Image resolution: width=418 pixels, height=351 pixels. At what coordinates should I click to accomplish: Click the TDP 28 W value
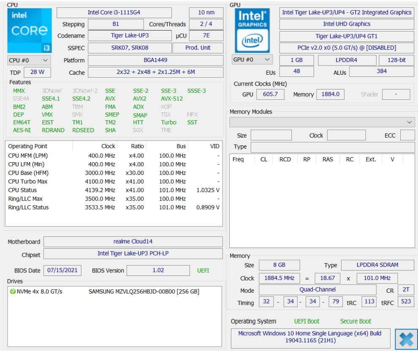click(37, 72)
